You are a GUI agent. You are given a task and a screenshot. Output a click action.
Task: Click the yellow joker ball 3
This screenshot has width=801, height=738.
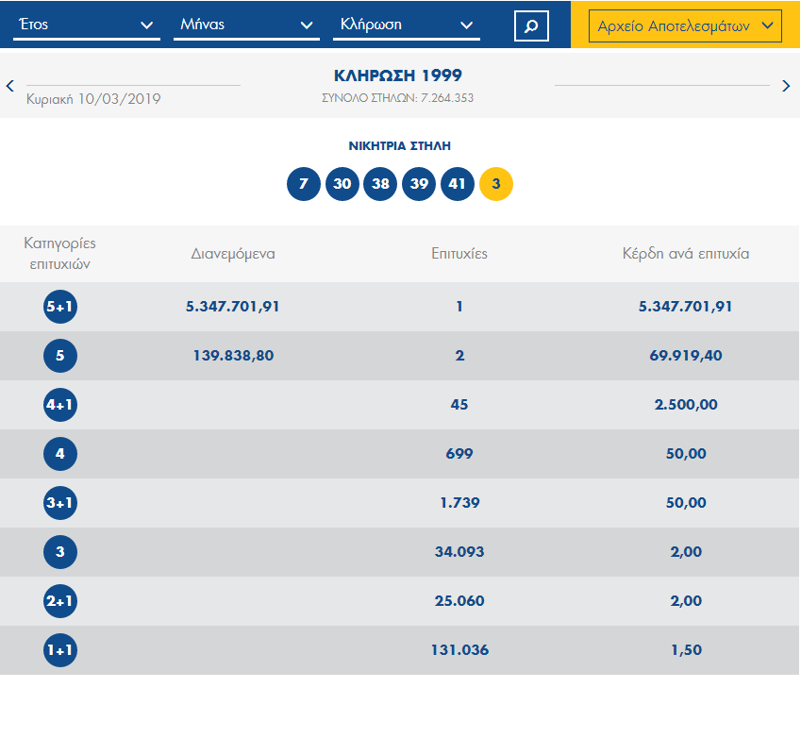click(496, 184)
